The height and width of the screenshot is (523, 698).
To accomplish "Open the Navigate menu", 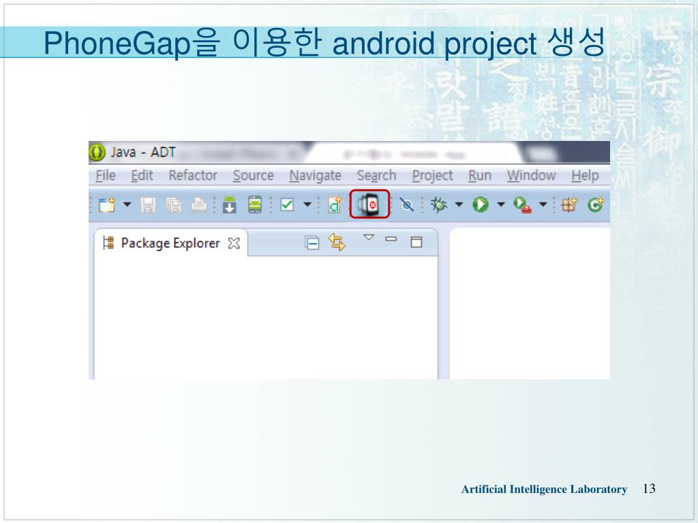I will (315, 176).
